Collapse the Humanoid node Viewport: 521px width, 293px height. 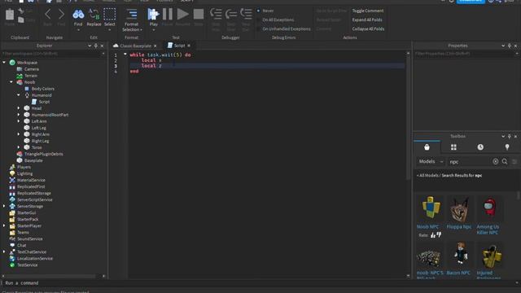pos(19,95)
